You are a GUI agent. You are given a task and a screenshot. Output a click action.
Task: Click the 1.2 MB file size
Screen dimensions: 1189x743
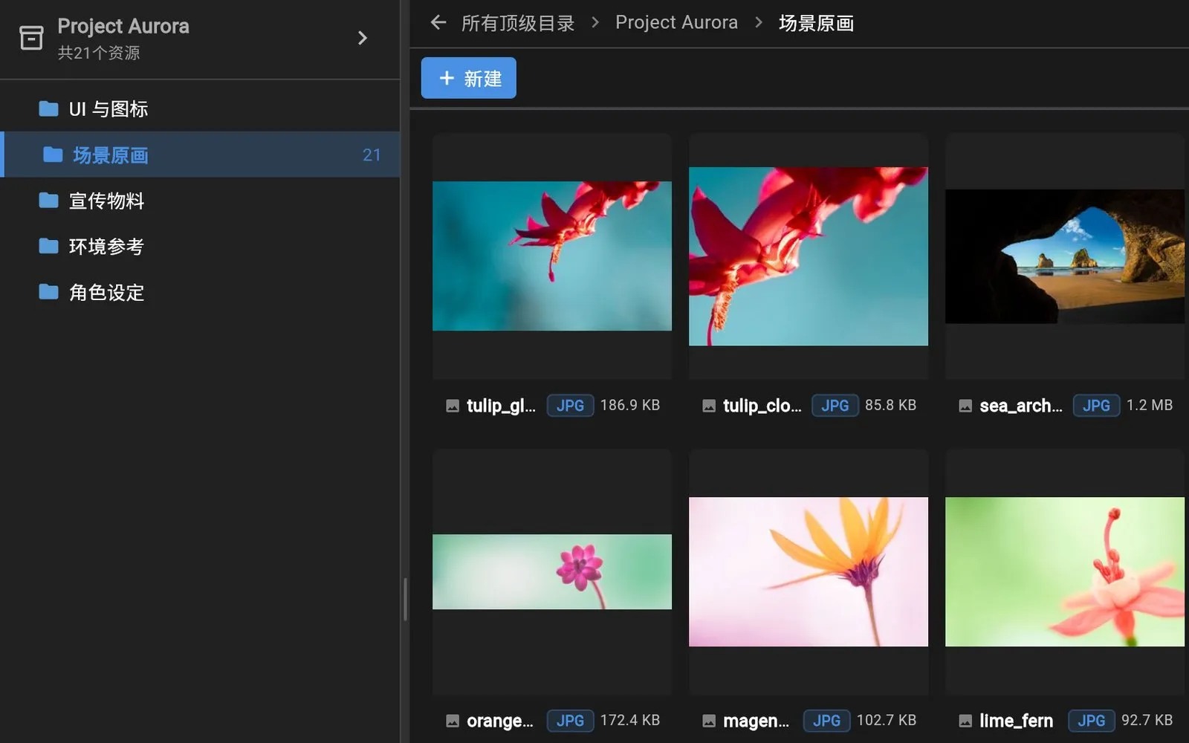point(1150,405)
